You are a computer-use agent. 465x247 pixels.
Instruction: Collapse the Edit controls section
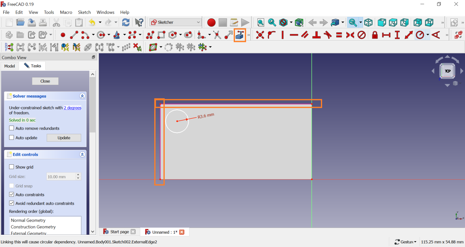point(82,154)
